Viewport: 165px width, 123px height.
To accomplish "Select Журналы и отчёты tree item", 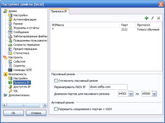I will pos(26,28).
